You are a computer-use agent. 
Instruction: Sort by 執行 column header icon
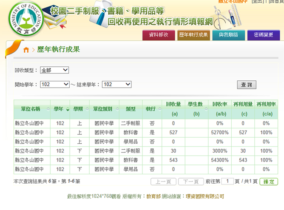[x=159, y=109]
